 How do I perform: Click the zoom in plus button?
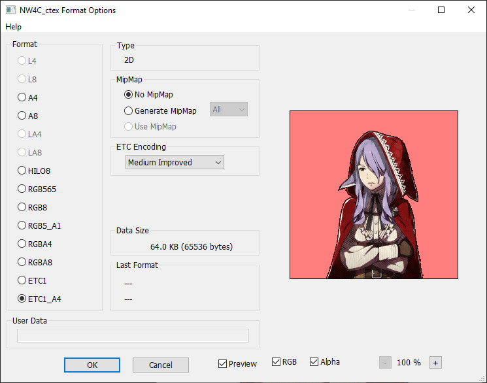[435, 363]
